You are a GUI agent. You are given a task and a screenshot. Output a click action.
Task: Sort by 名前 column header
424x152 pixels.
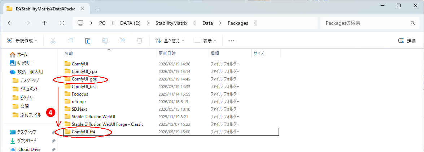click(x=69, y=53)
